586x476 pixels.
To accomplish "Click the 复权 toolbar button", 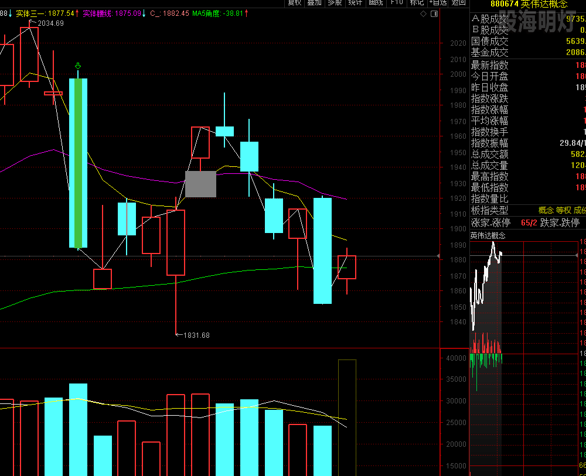I will click(x=294, y=3).
